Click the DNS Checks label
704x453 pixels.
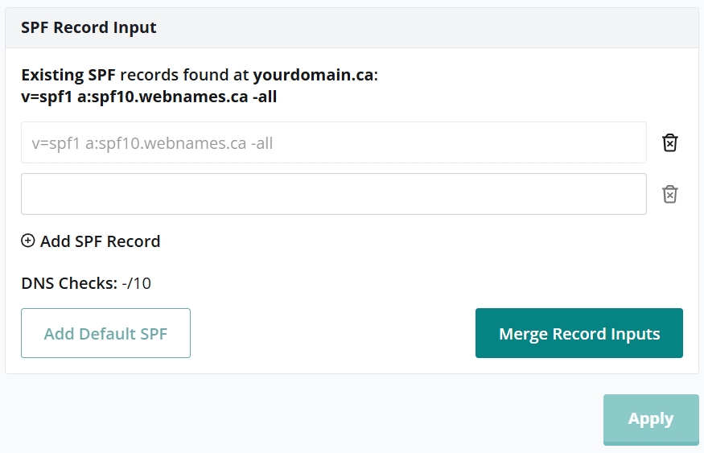click(69, 283)
